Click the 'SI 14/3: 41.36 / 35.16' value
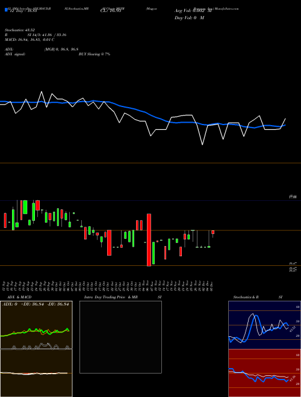Viewport: 301px width, 397px height. [47, 35]
